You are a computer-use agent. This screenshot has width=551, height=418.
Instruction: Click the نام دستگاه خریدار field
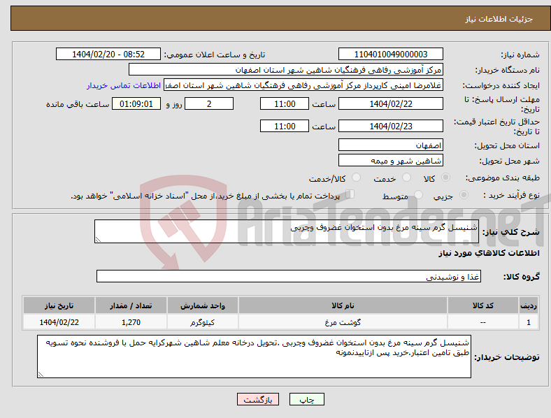[286, 69]
